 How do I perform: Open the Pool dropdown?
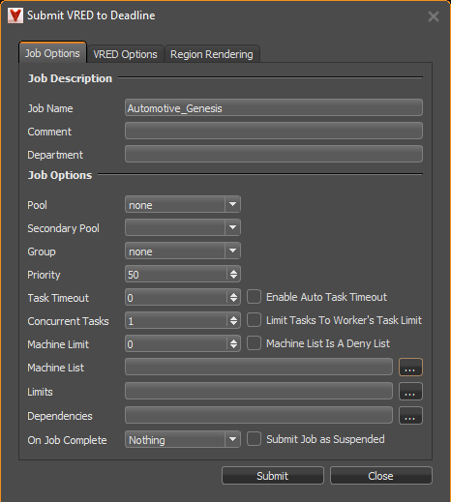tap(183, 204)
